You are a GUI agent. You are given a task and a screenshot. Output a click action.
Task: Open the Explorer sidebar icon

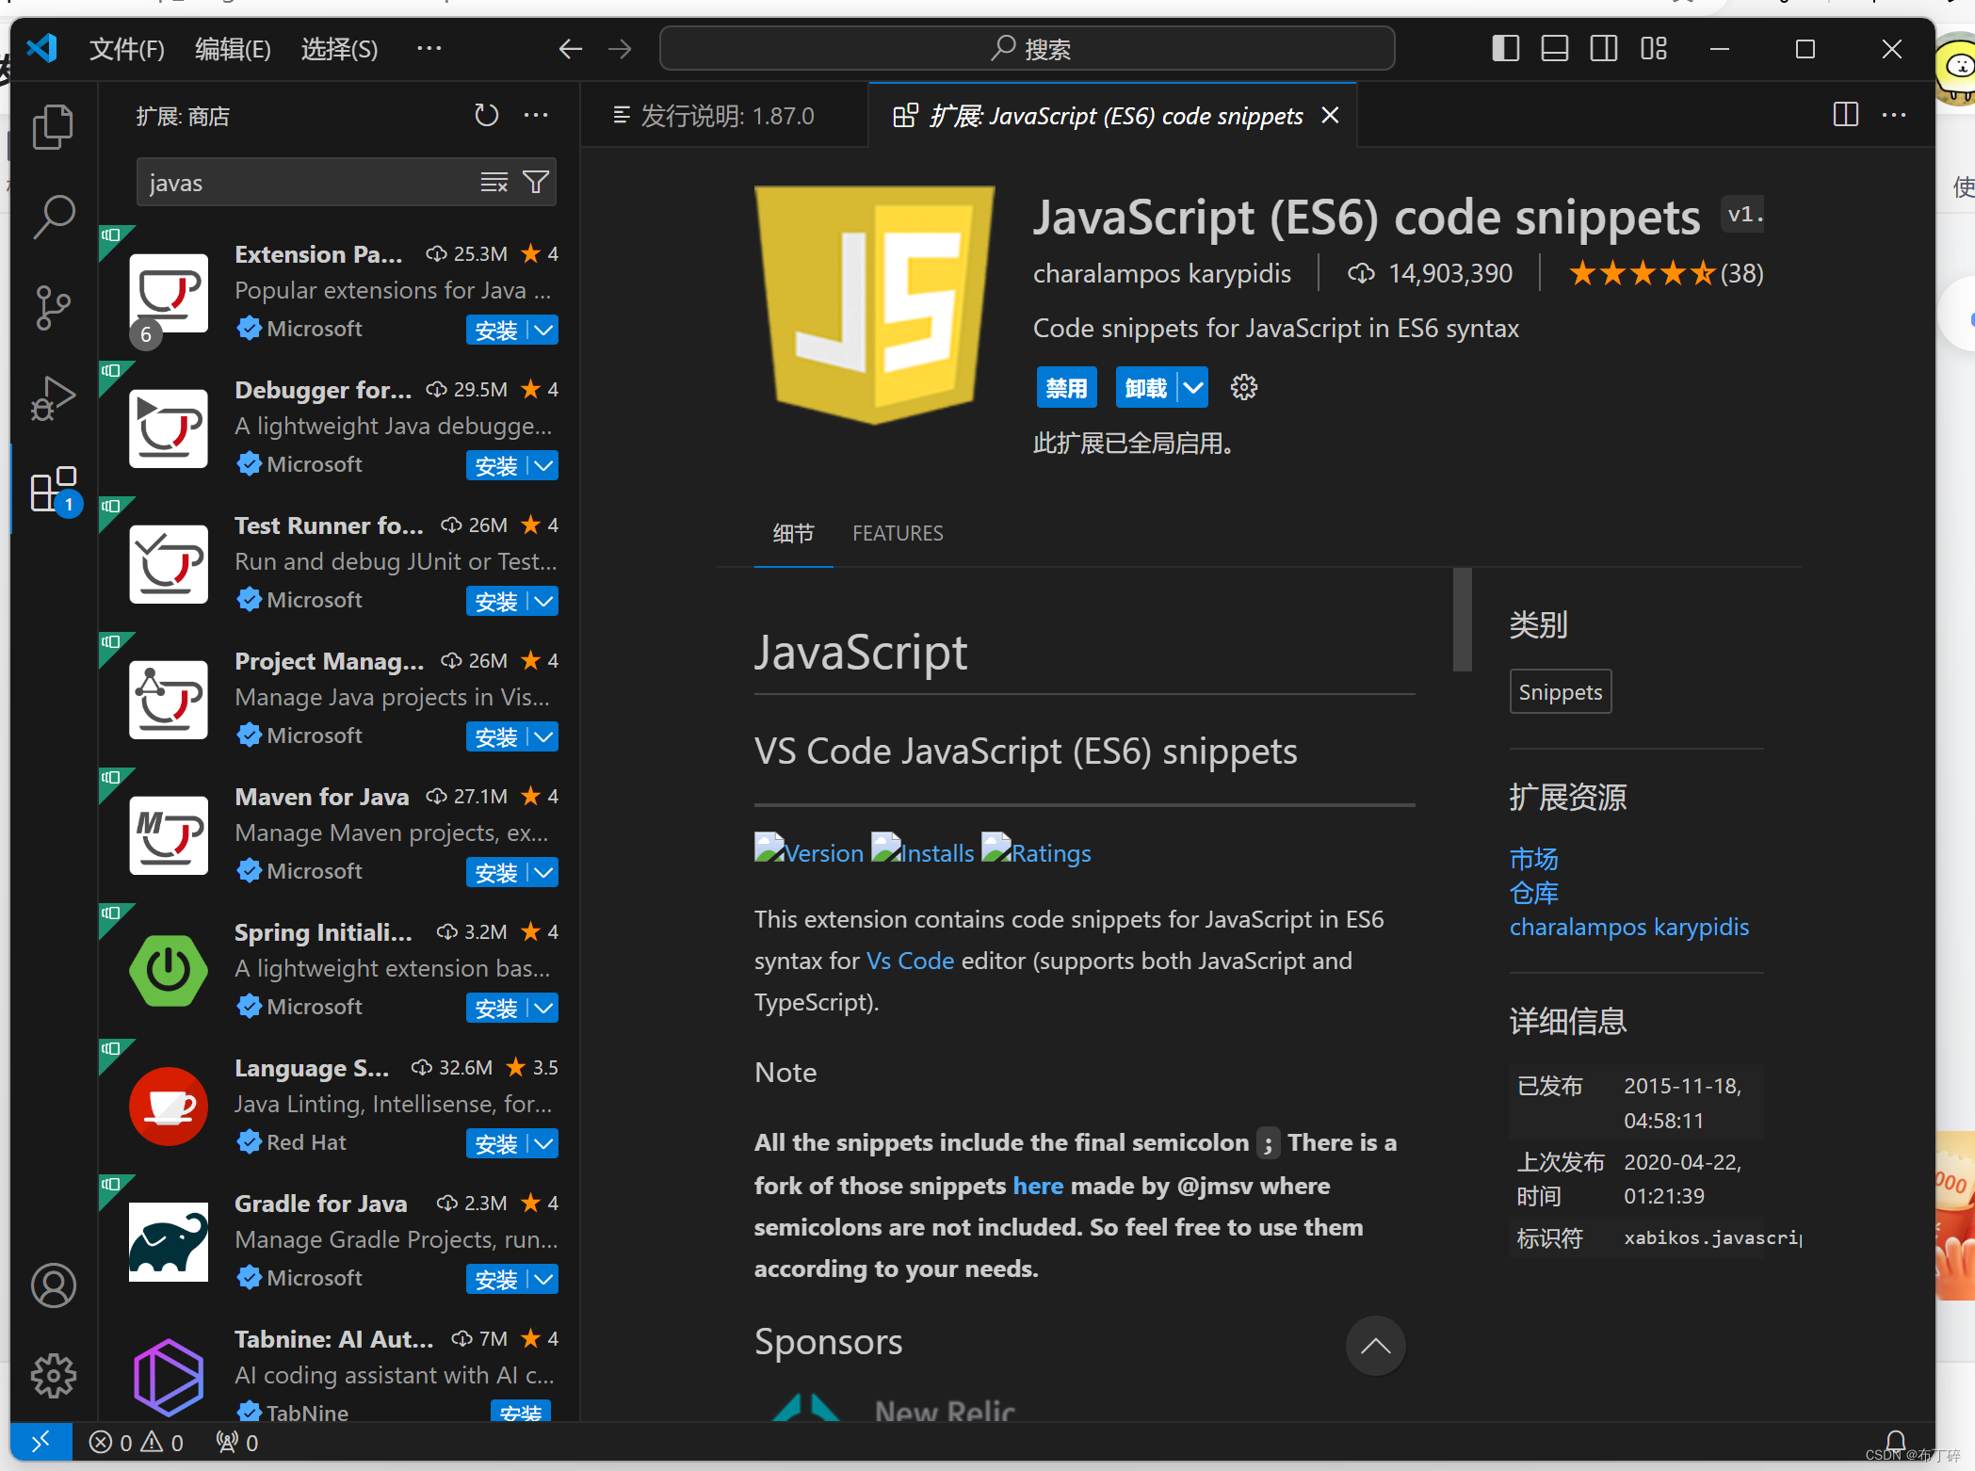pyautogui.click(x=54, y=125)
